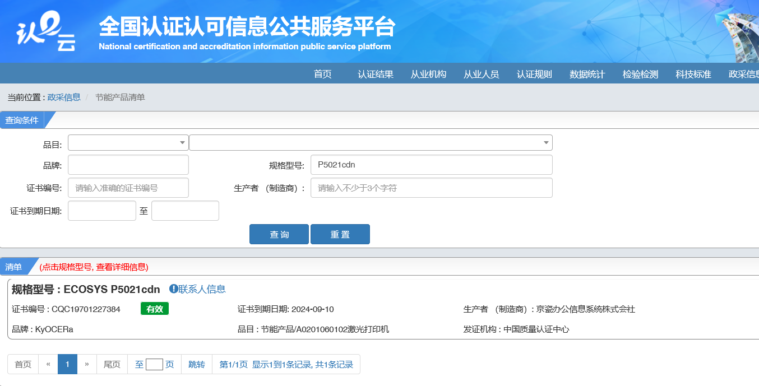Click the green 有效 status badge
Image resolution: width=759 pixels, height=386 pixels.
[155, 309]
